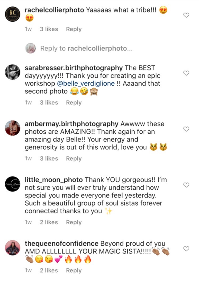
Task: Focus the 'Reply to rachelcollierphoto...' input field
Action: tap(86, 48)
